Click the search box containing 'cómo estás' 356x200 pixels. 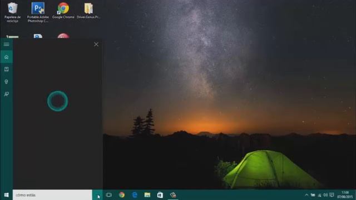point(52,195)
